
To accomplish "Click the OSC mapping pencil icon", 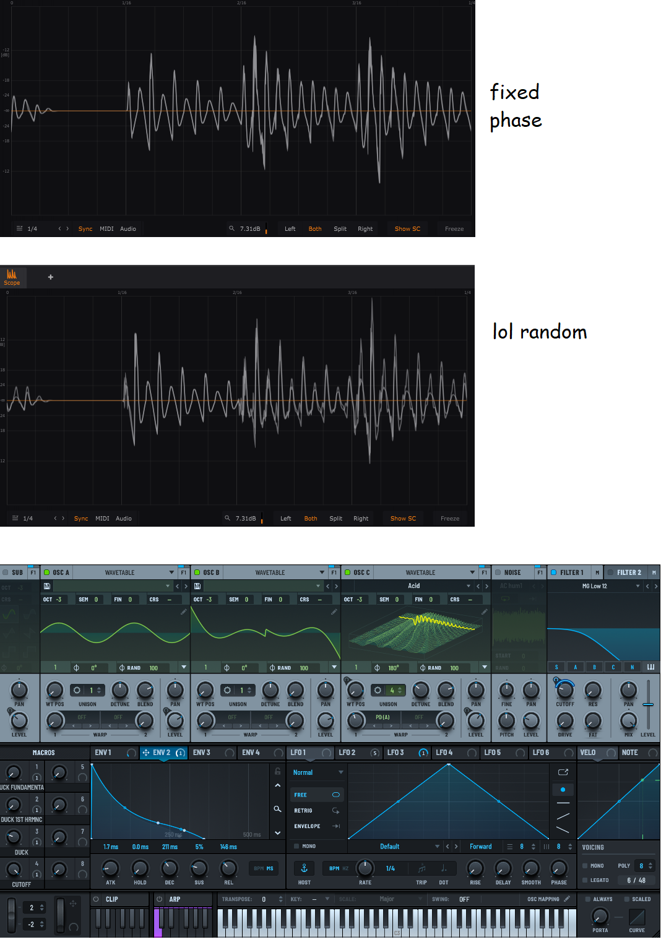I will point(566,899).
